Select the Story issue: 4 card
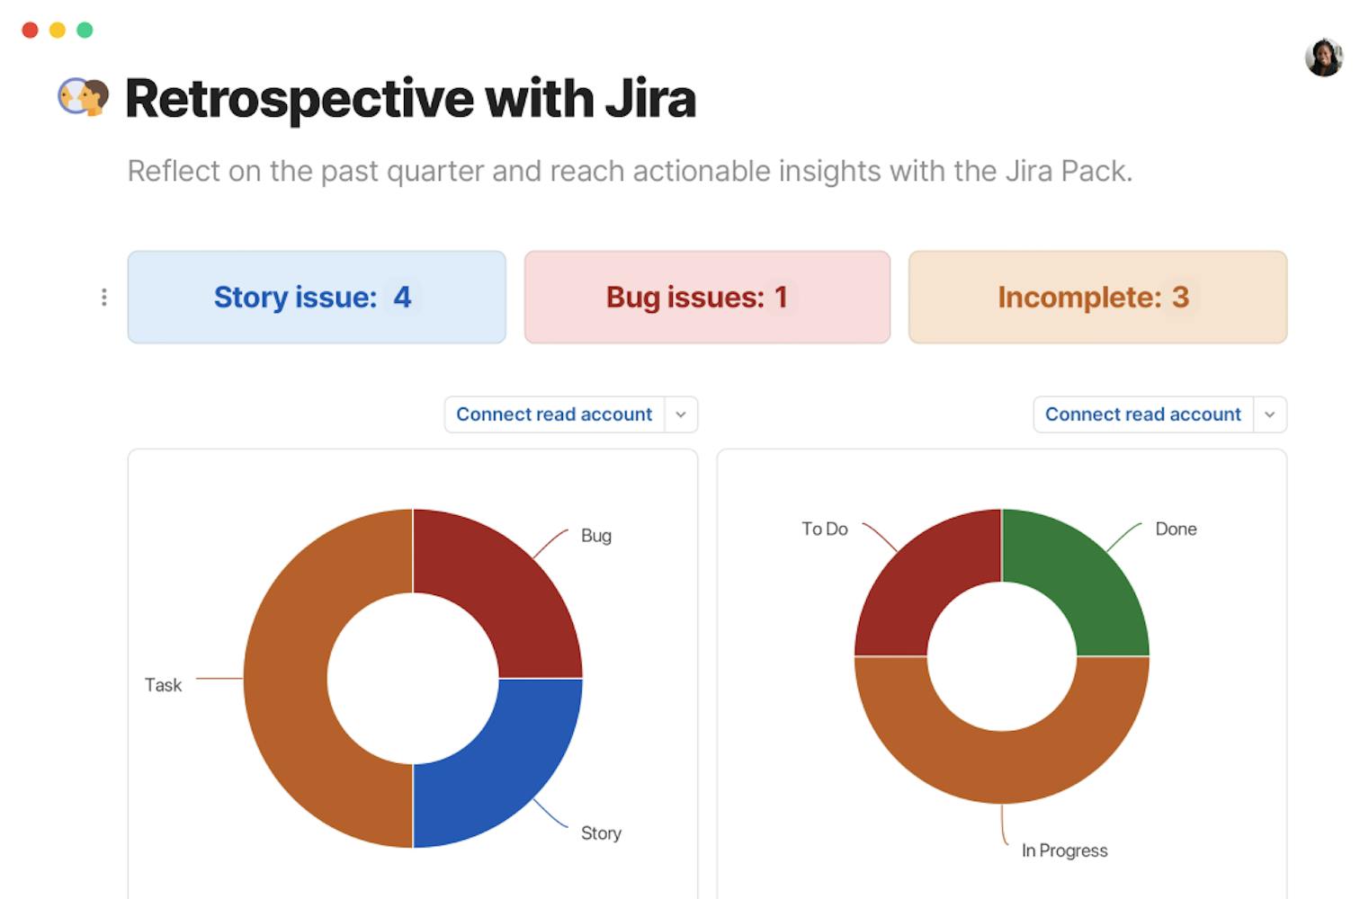The image size is (1369, 899). pyautogui.click(x=317, y=297)
